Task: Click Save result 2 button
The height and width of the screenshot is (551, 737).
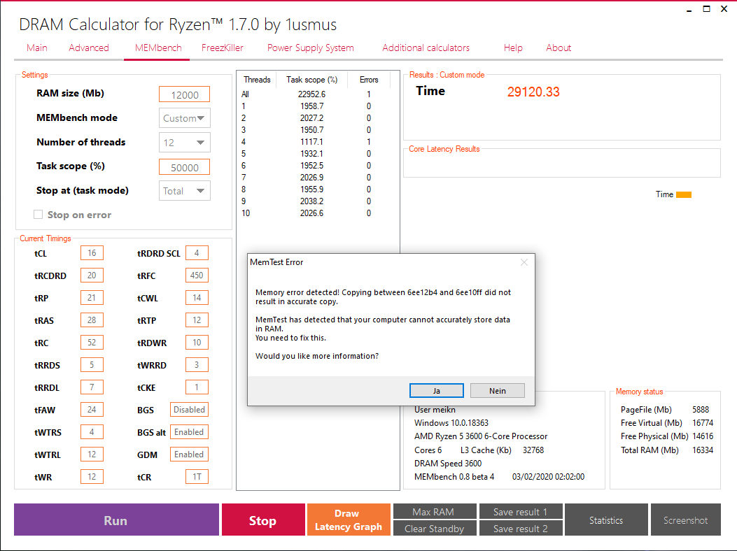Action: point(521,528)
